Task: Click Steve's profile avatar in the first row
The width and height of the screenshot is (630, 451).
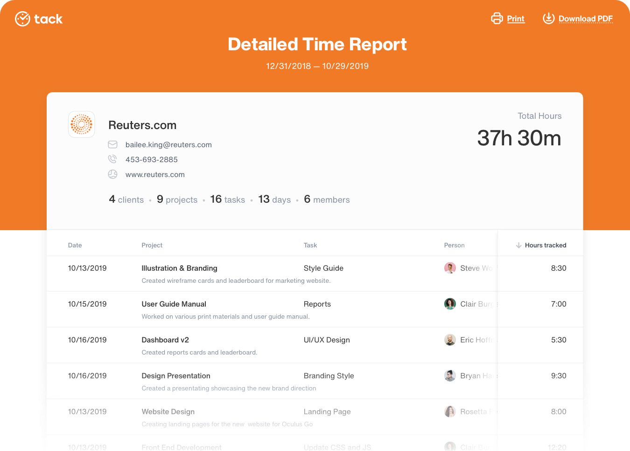Action: coord(450,268)
